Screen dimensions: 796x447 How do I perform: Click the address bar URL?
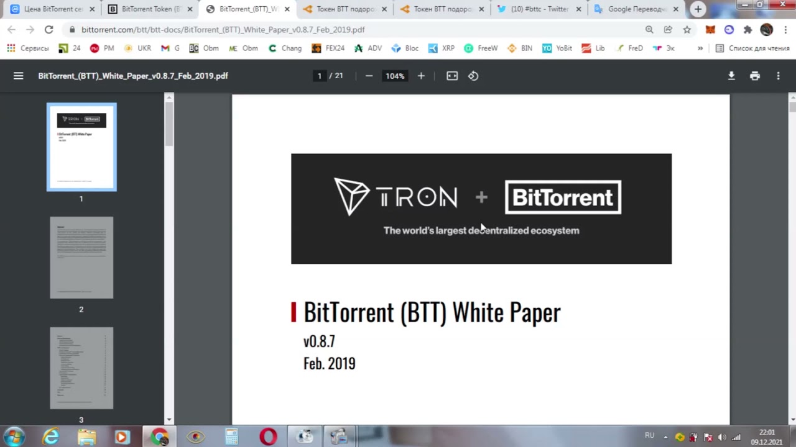[223, 29]
